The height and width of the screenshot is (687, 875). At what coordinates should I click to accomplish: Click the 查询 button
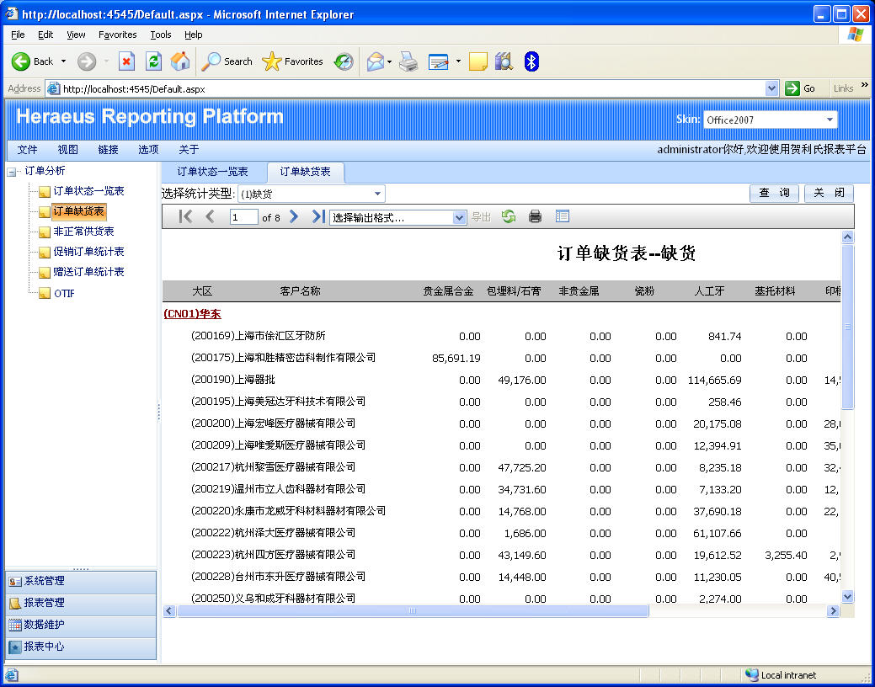(x=774, y=193)
